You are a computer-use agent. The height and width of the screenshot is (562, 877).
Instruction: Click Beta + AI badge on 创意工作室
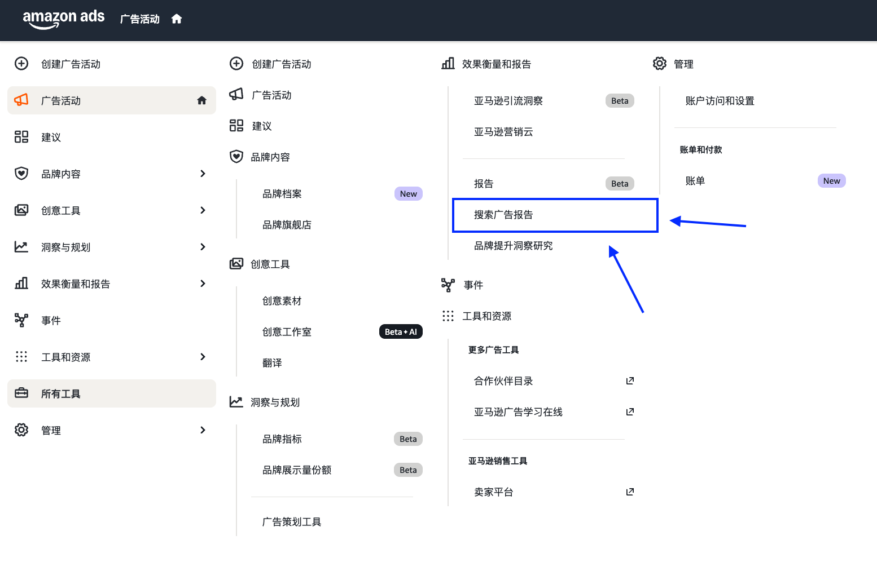point(401,332)
